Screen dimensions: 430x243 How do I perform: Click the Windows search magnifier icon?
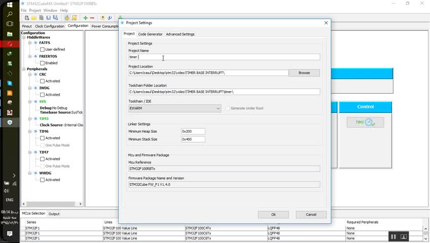(x=10, y=14)
